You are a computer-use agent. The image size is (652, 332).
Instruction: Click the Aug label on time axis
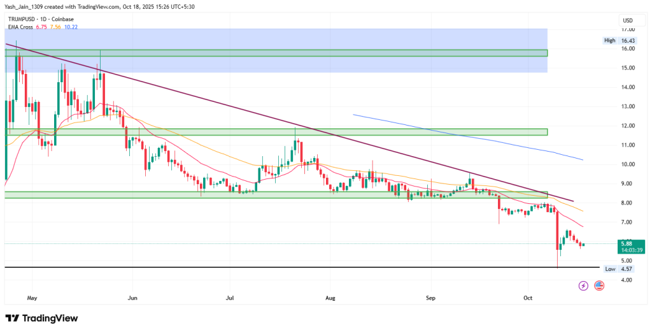(x=330, y=297)
